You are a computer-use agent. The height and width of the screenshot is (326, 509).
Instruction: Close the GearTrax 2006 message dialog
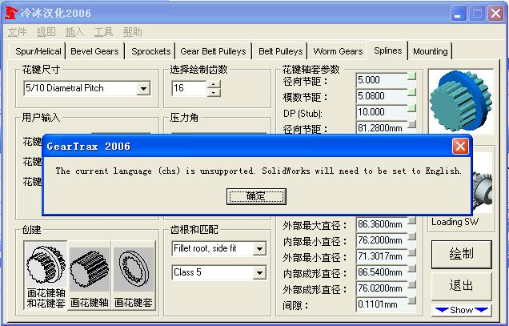coord(460,147)
